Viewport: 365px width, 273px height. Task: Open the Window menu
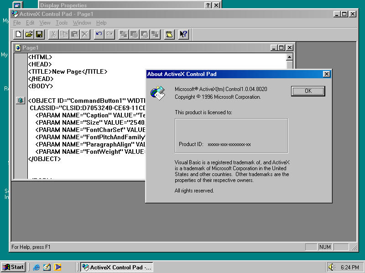(82, 23)
